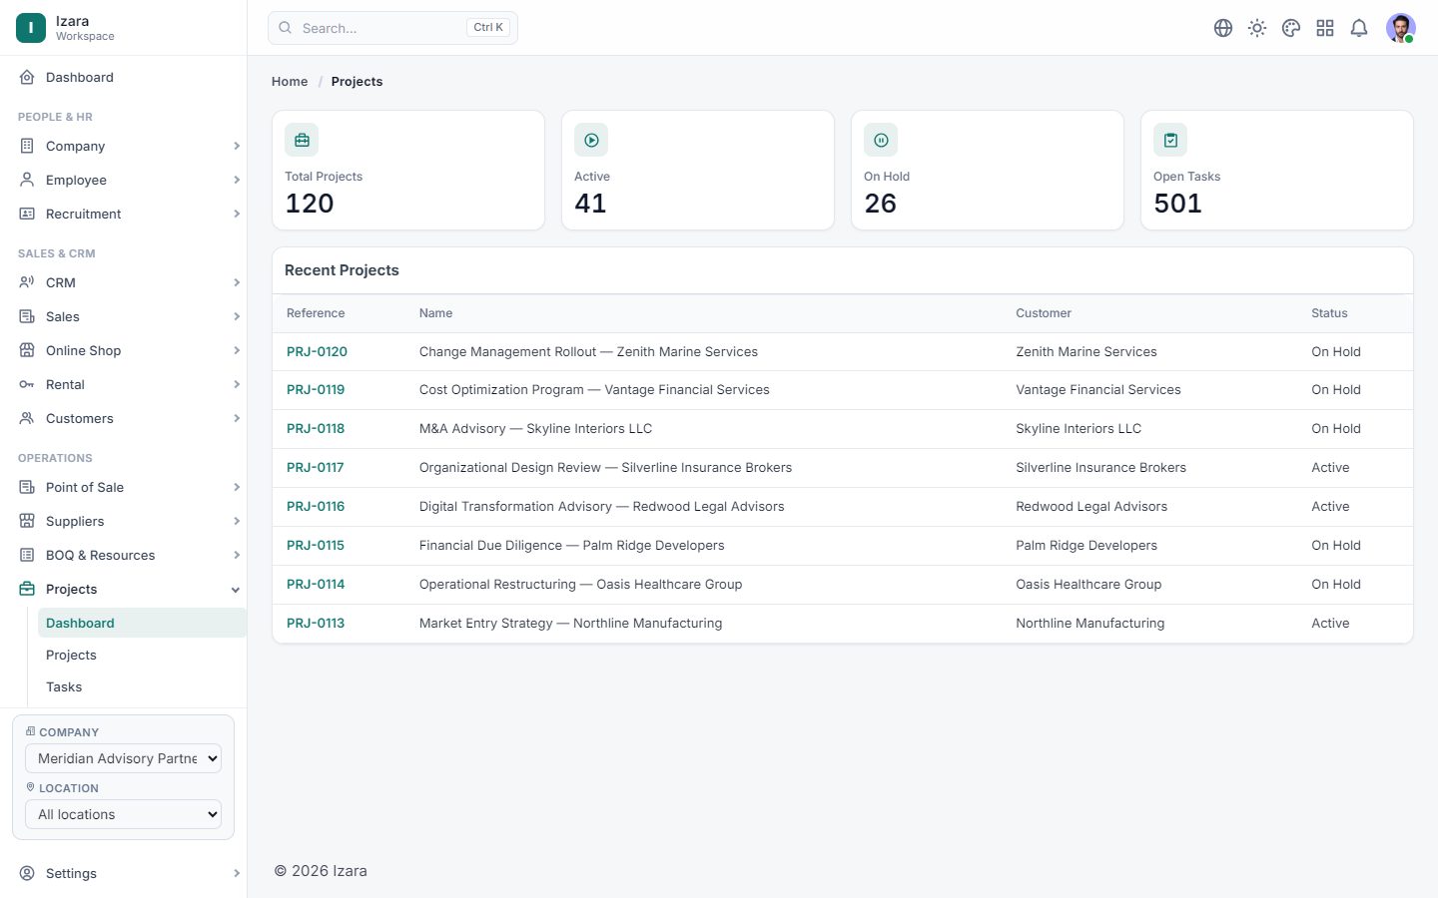Go to Home breadcrumb
1438x898 pixels.
pyautogui.click(x=290, y=82)
